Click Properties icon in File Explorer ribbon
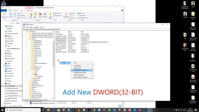The height and width of the screenshot is (112, 199). pos(66,15)
